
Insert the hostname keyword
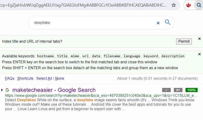(45, 56)
